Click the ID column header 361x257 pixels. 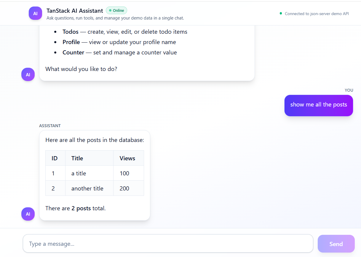click(55, 158)
